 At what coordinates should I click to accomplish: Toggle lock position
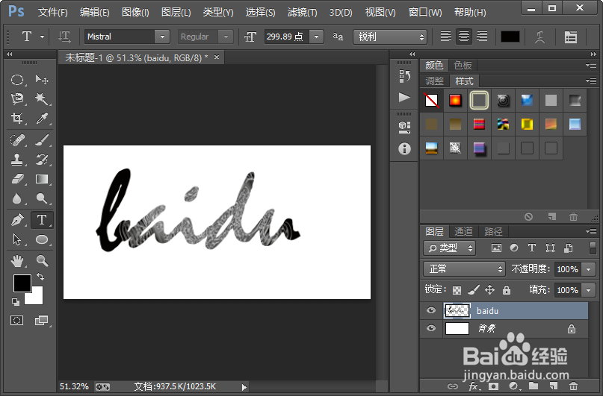pyautogui.click(x=489, y=289)
